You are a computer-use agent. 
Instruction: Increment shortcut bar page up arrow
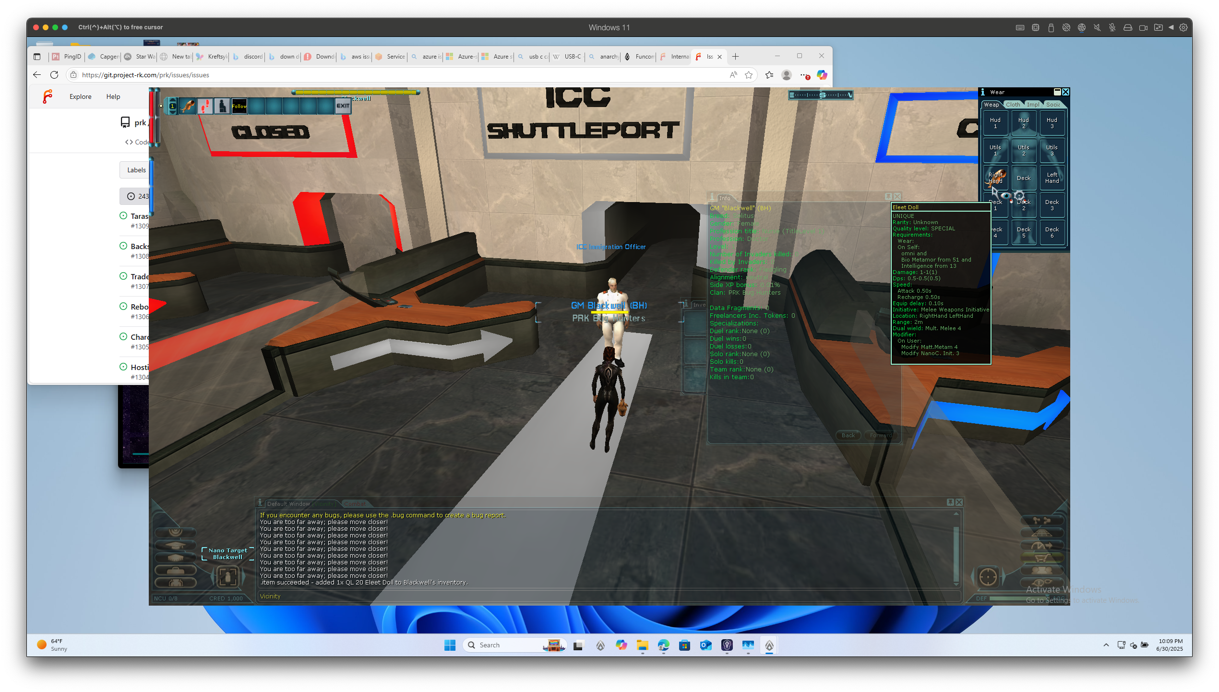tap(172, 101)
